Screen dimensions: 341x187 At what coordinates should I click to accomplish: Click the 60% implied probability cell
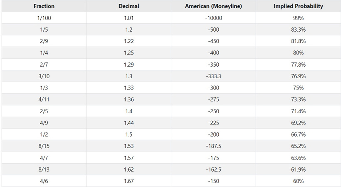click(x=299, y=181)
